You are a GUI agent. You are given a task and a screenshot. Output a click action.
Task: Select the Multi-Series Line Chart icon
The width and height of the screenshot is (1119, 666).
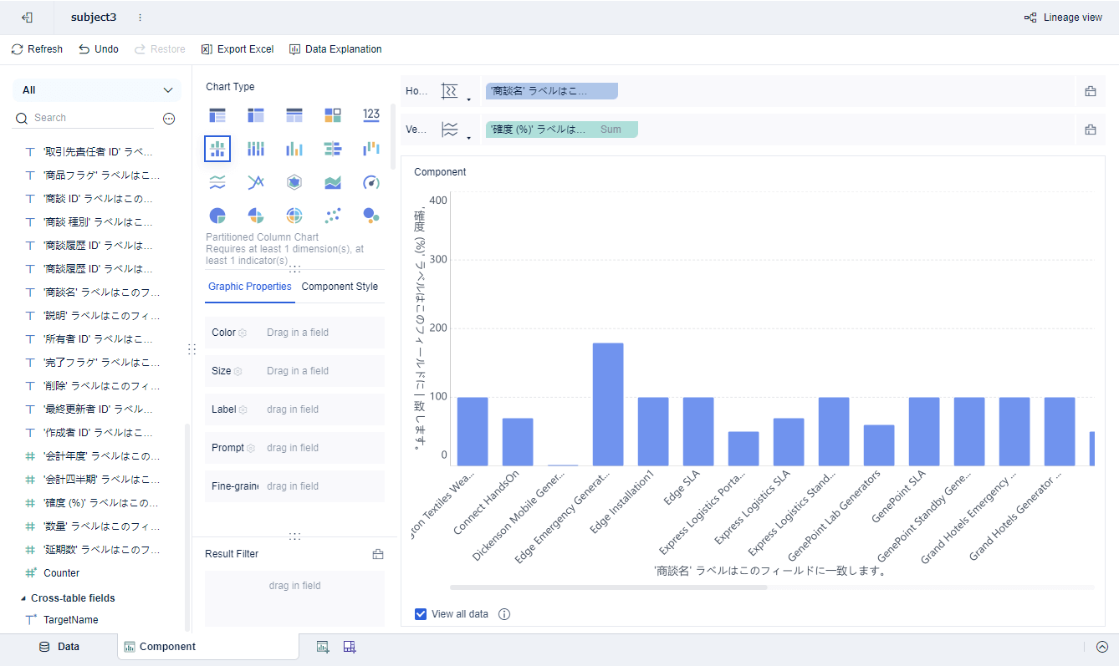pyautogui.click(x=256, y=182)
